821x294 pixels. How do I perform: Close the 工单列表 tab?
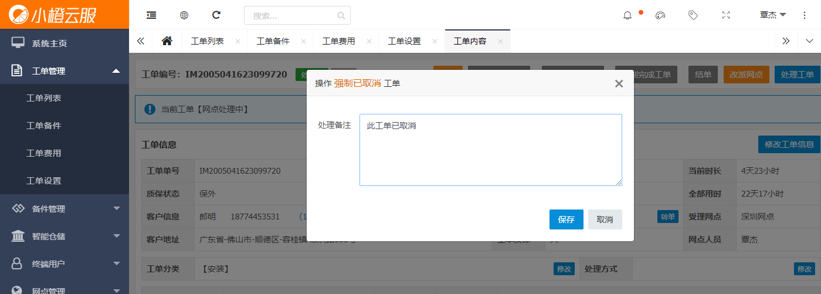click(x=238, y=41)
